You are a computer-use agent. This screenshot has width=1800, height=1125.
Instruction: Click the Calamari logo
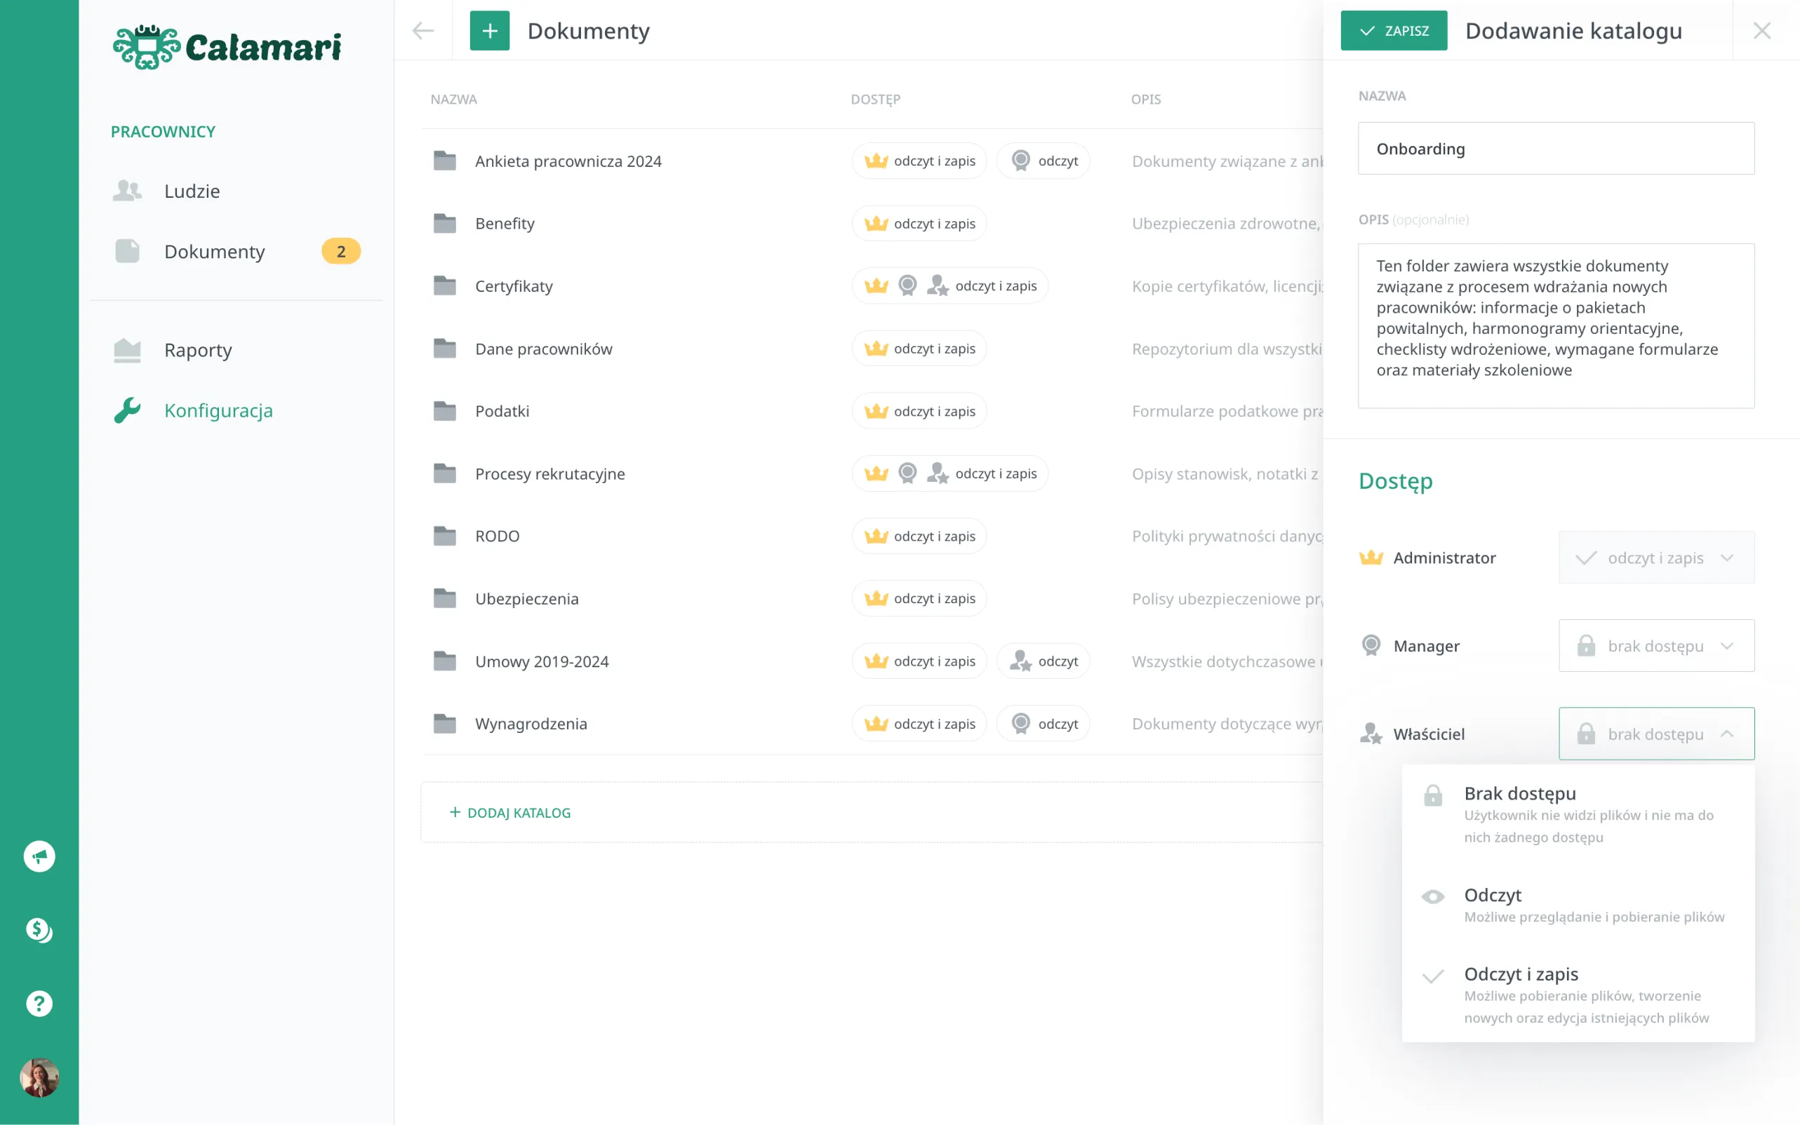(x=227, y=47)
